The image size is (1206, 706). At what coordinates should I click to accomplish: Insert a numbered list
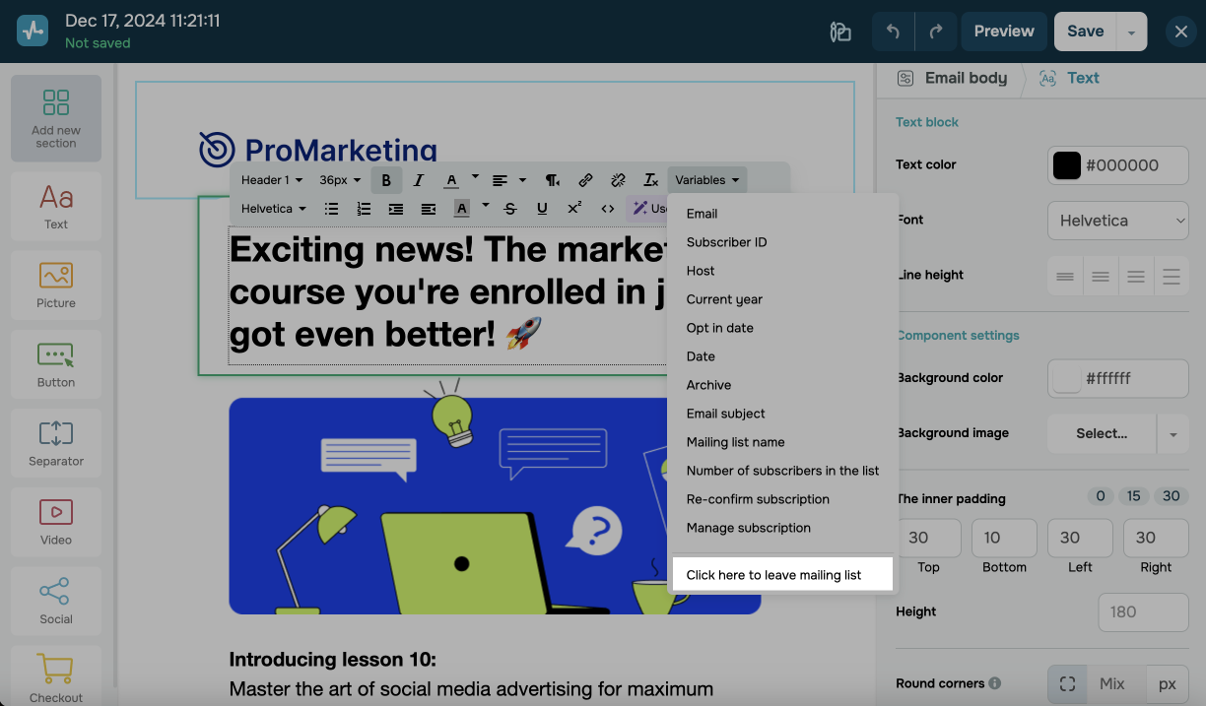pos(364,209)
